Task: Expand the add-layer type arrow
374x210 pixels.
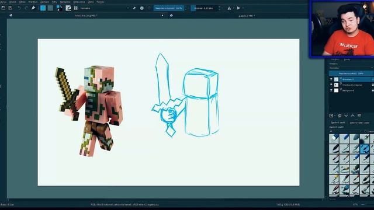Action: coord(335,116)
